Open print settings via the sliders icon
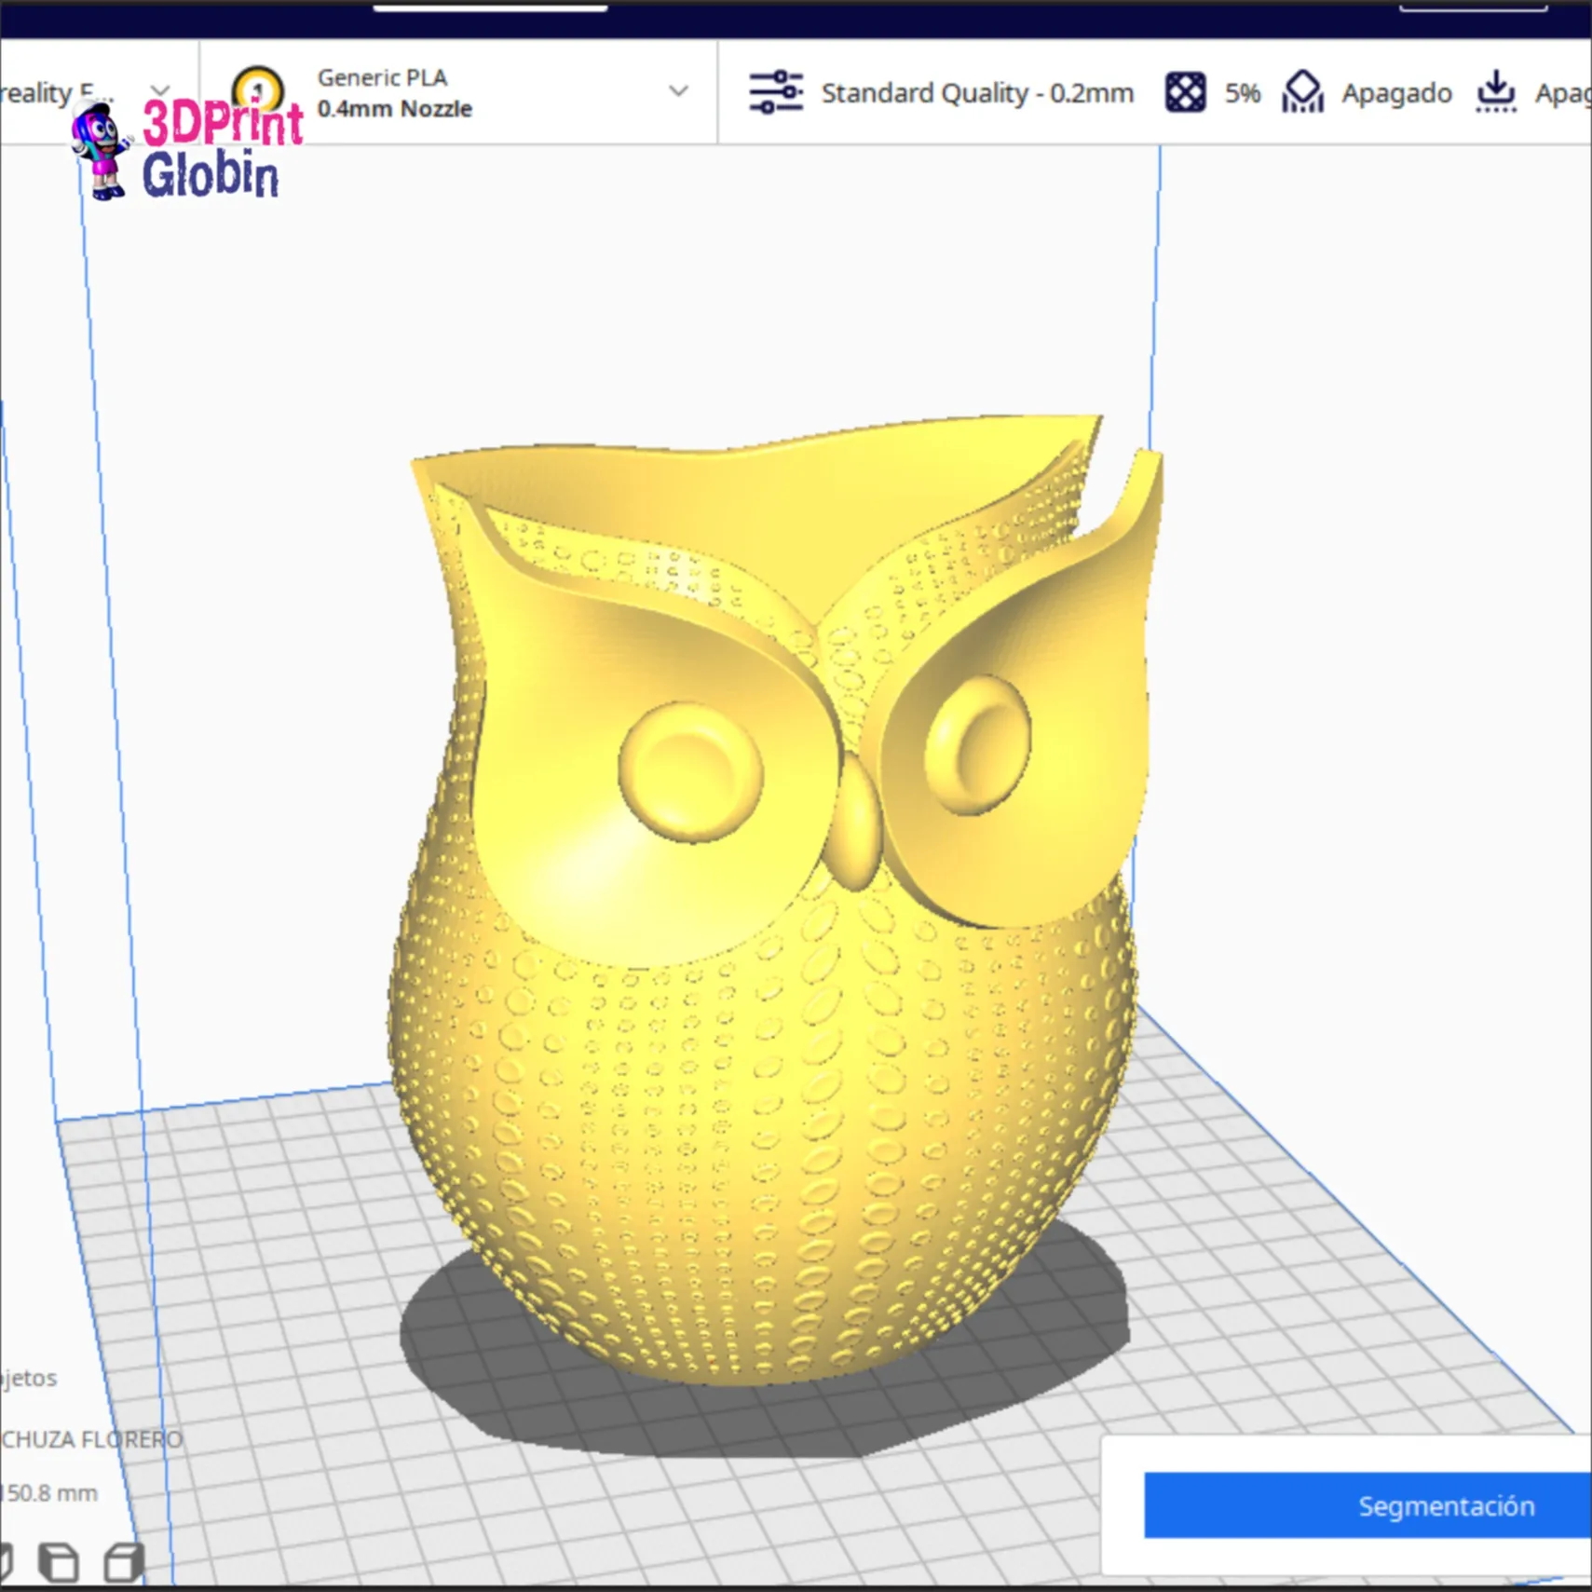1592x1592 pixels. point(776,92)
